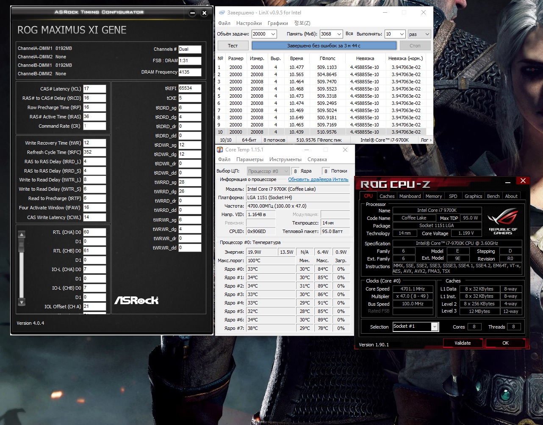Switch to Graphics tab in CPU-Z
The width and height of the screenshot is (543, 425).
474,196
